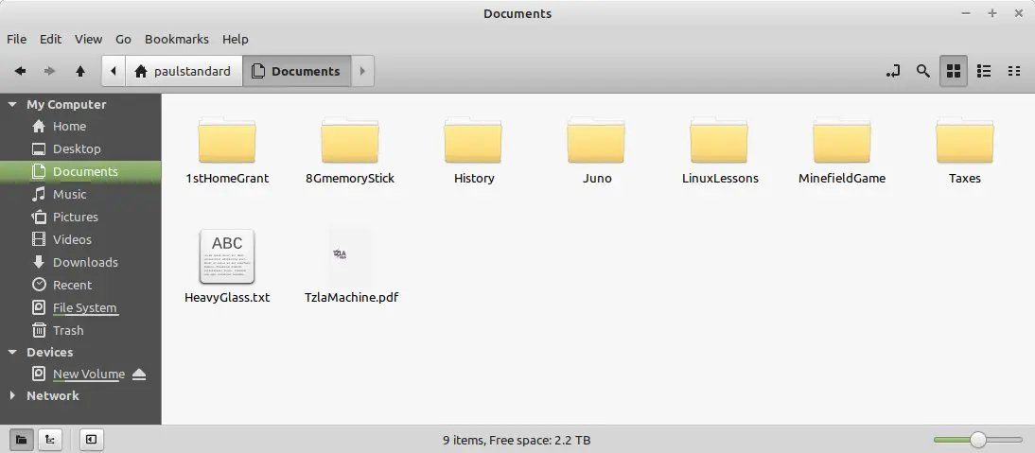1035x453 pixels.
Task: Hide the sidebar with the toggle button
Action: tap(92, 440)
